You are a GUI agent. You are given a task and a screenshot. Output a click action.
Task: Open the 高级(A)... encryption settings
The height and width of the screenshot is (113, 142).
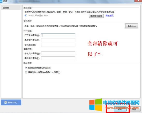pos(132,26)
